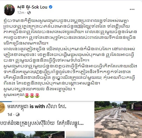Click the first tulip emoji
Viewport: 142px width, 138px height.
click(x=27, y=95)
